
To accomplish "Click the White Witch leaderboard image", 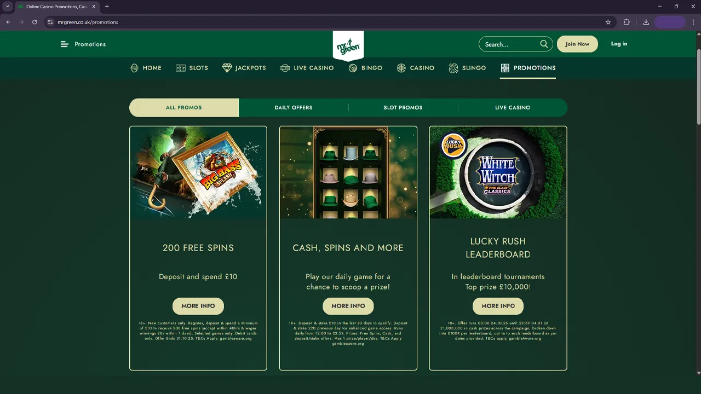I will click(x=498, y=172).
